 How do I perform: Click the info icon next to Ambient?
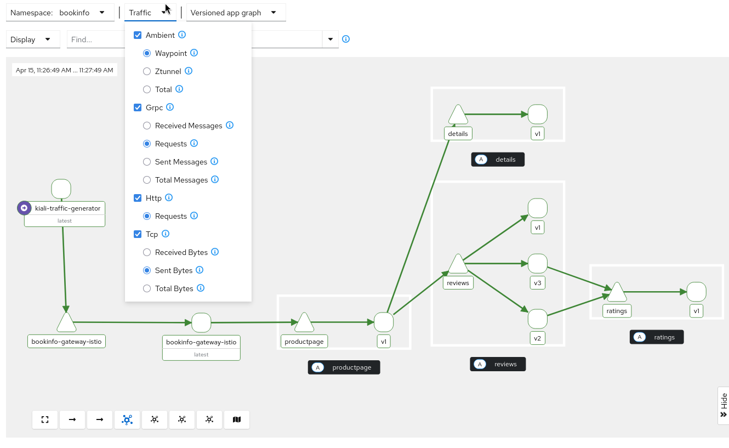[183, 35]
